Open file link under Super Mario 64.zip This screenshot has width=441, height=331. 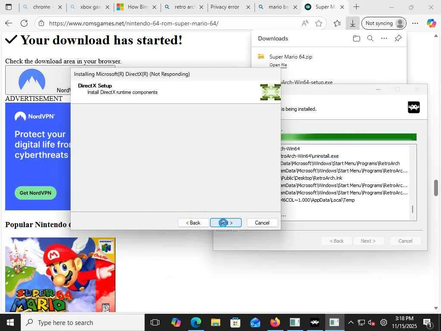[278, 65]
